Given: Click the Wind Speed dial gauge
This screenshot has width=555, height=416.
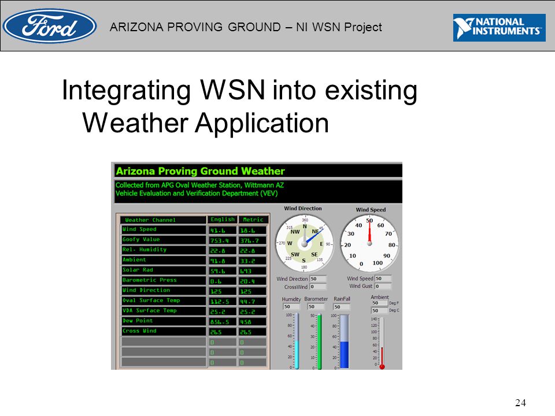Looking at the screenshot, I should pos(369,243).
